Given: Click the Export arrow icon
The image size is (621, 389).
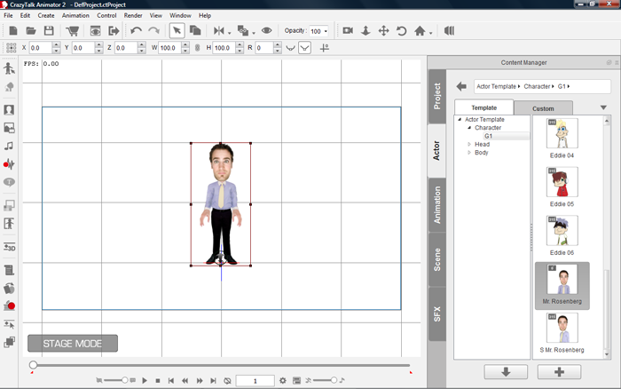Looking at the screenshot, I should pos(114,30).
